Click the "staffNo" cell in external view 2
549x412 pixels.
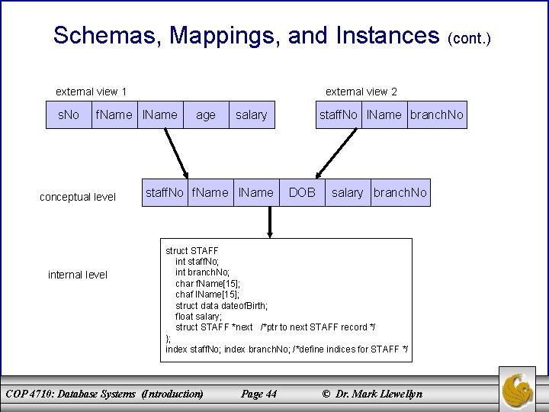(x=339, y=115)
